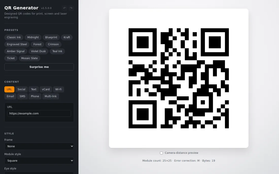Switch to the Multi-link content tab

pyautogui.click(x=50, y=96)
